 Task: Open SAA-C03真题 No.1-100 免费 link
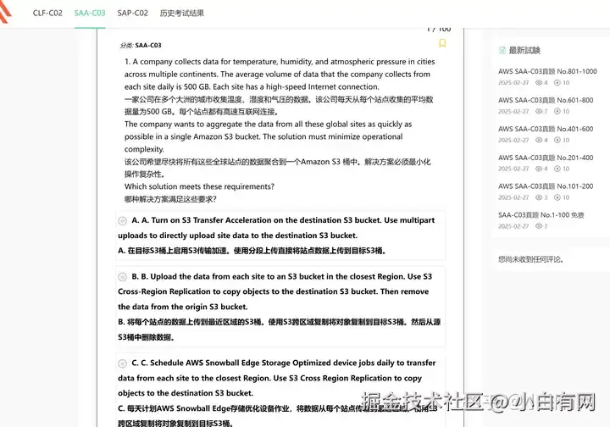541,215
